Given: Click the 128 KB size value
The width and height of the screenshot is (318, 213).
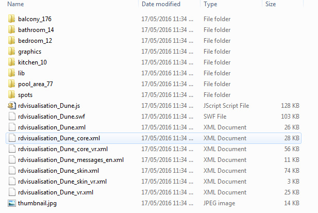Looking at the screenshot, I should click(x=290, y=106).
